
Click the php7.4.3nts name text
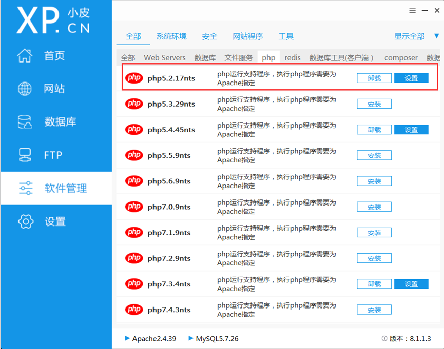pyautogui.click(x=169, y=310)
